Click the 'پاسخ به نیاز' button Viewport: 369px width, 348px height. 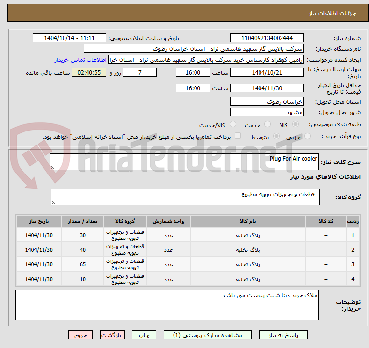283,335
